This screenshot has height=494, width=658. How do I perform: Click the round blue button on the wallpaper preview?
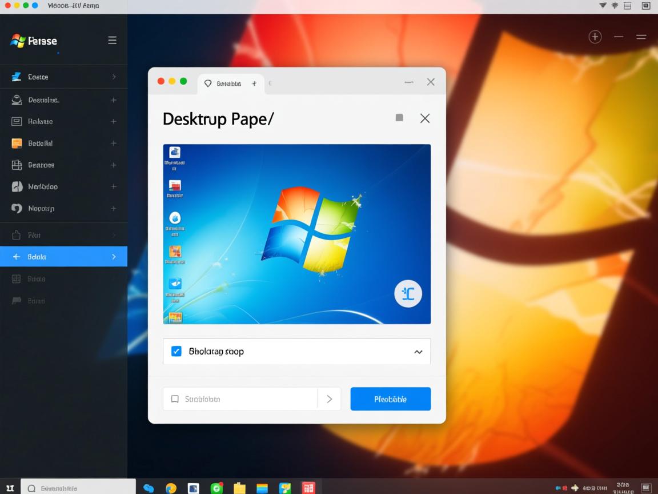click(408, 294)
